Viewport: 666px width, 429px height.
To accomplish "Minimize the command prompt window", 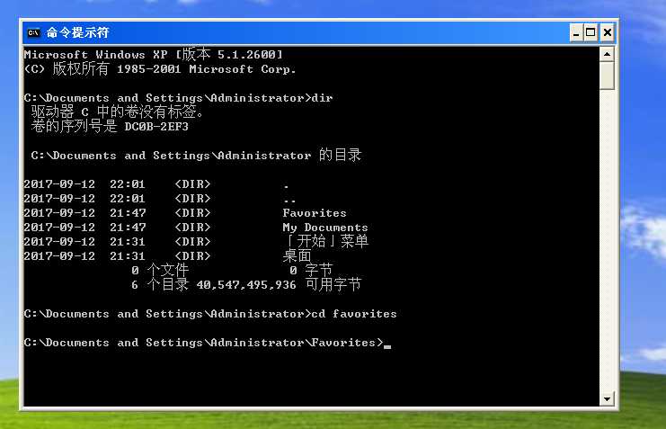I will point(576,32).
